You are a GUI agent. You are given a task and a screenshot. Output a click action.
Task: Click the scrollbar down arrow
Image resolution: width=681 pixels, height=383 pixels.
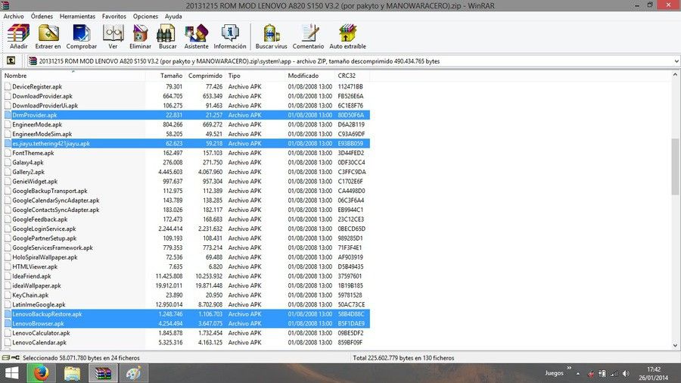click(x=676, y=346)
